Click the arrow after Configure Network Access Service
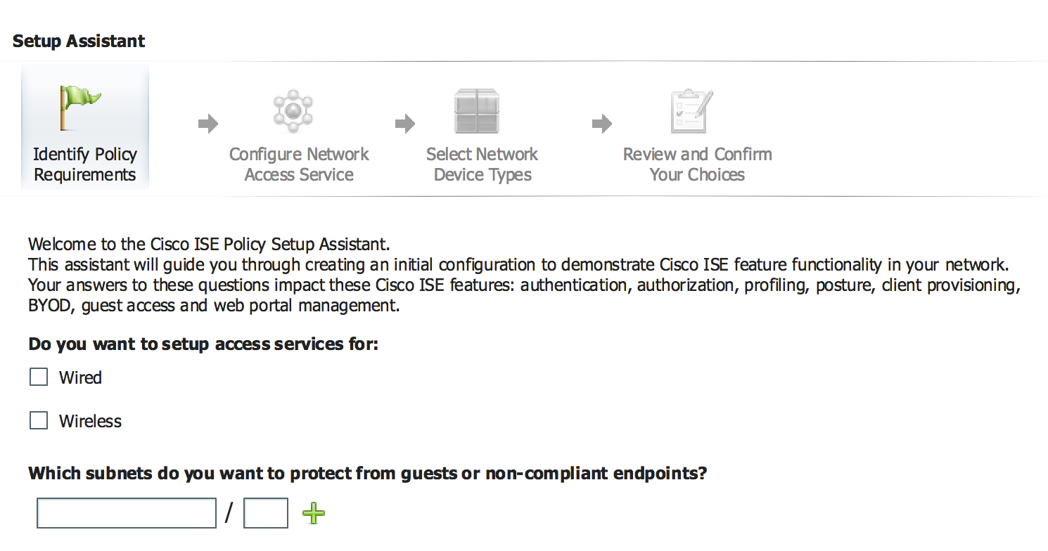Viewport: 1048px width, 551px height. (x=405, y=124)
